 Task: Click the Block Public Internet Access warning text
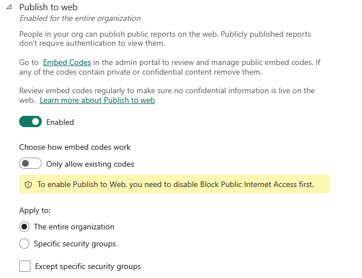pos(175,184)
